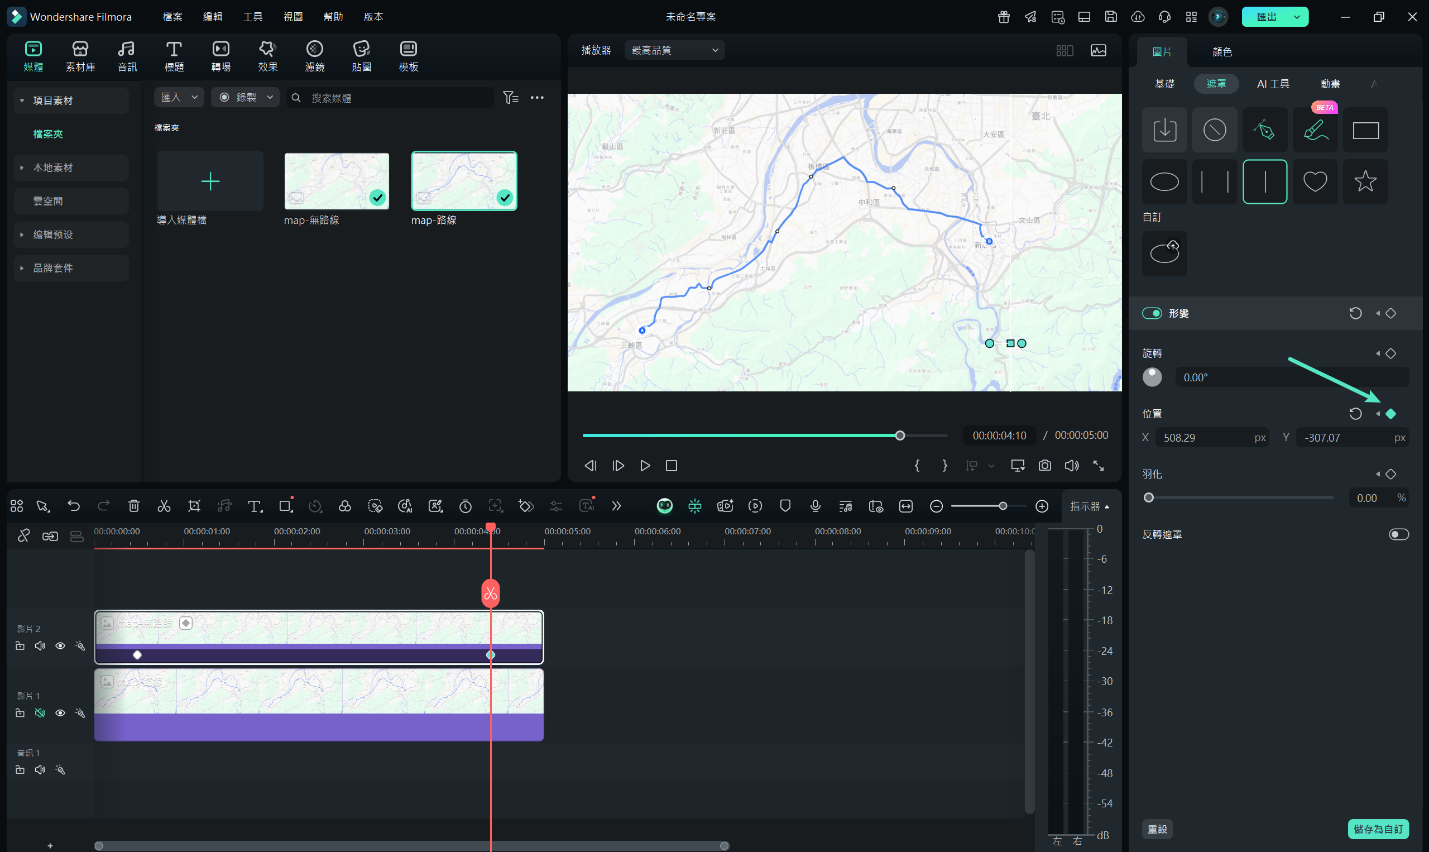The image size is (1429, 852).
Task: Select the no-mask circle icon
Action: 1214,130
